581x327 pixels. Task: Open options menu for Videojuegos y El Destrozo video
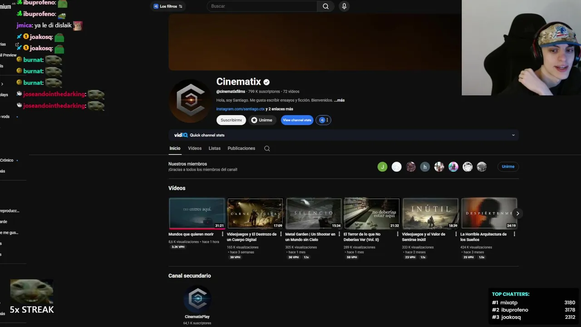point(281,234)
